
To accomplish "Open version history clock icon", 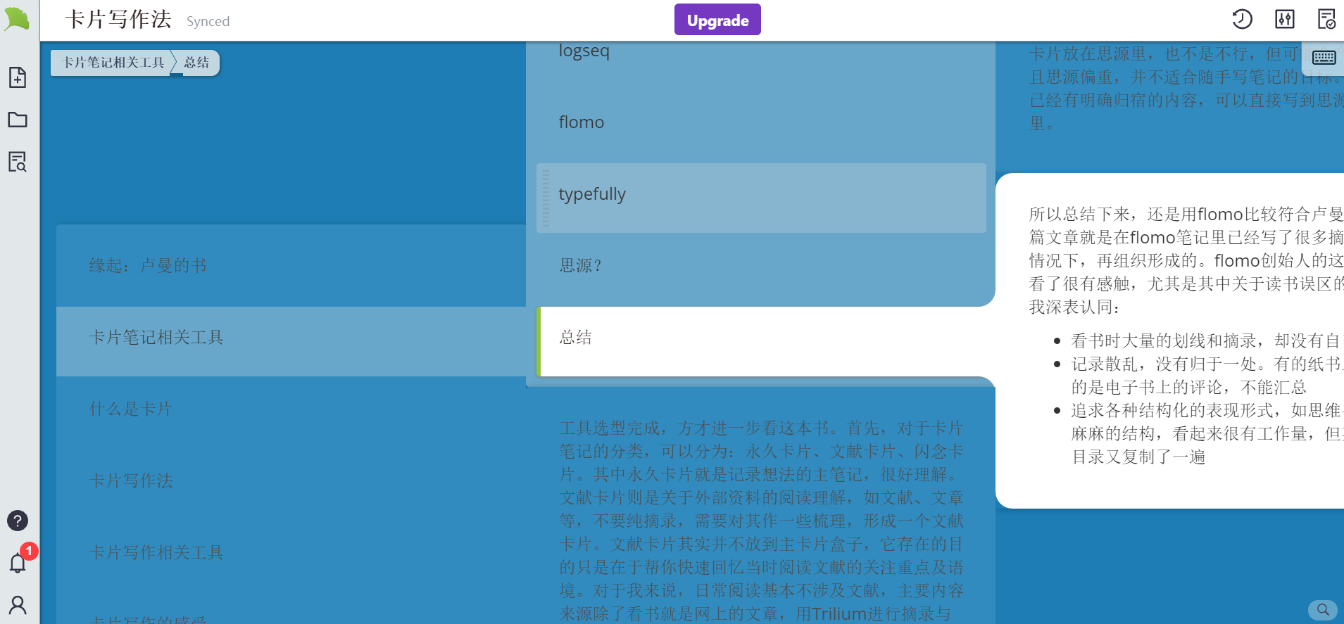I will (1242, 19).
